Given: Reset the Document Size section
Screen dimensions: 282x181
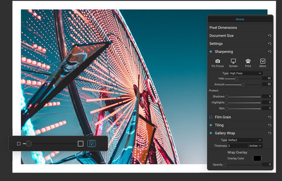Looking at the screenshot, I should point(269,36).
